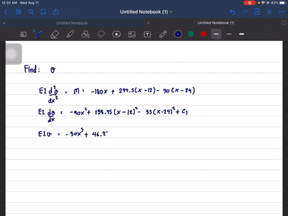Open the search tool

coord(31,12)
